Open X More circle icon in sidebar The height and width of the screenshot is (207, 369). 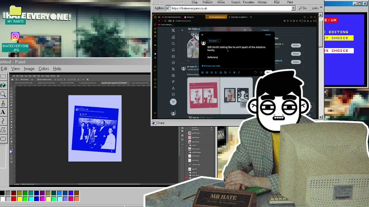[173, 94]
